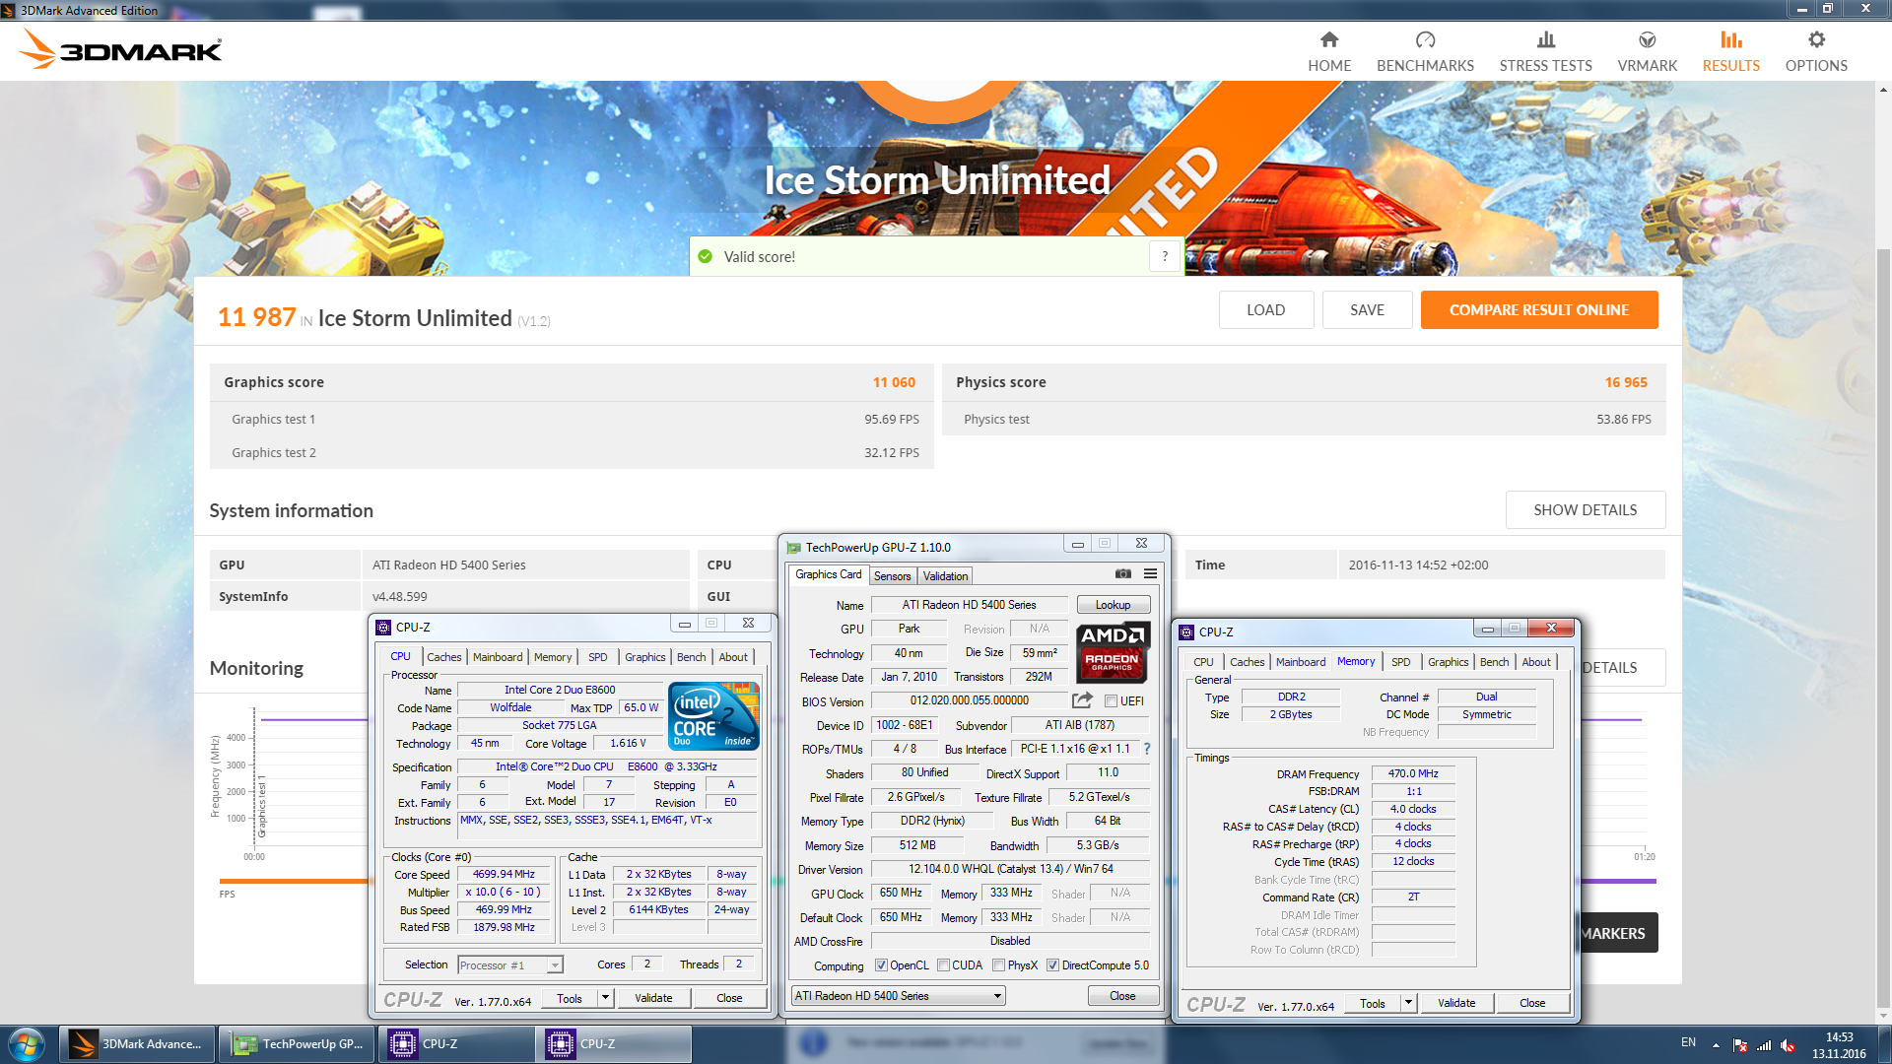This screenshot has height=1064, width=1892.
Task: Click the Action Center flag tray icon
Action: point(1740,1045)
